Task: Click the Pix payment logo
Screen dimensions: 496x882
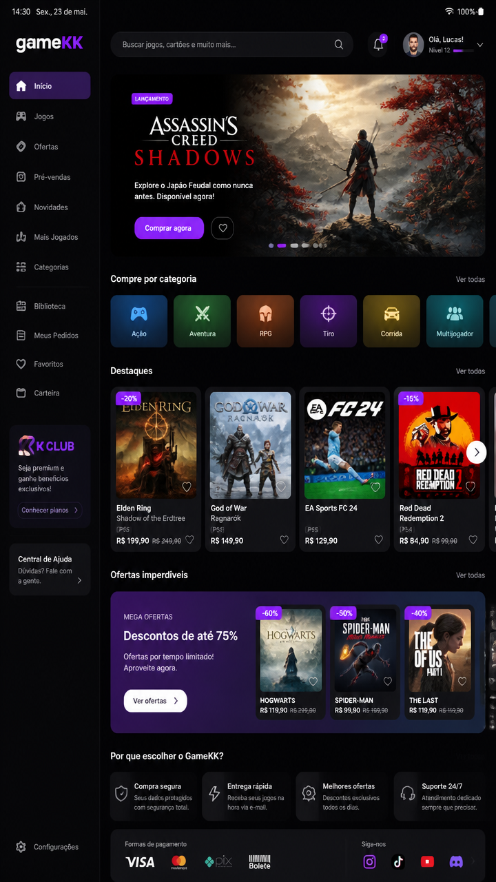Action: coord(218,862)
